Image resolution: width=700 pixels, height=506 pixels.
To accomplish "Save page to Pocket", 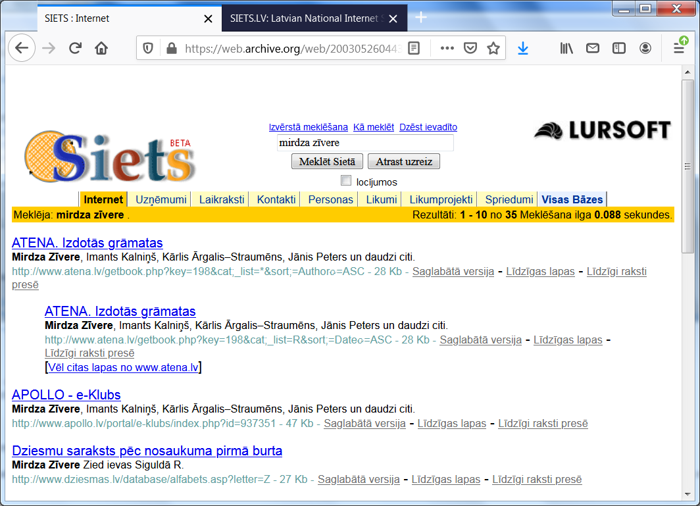I will pos(470,48).
